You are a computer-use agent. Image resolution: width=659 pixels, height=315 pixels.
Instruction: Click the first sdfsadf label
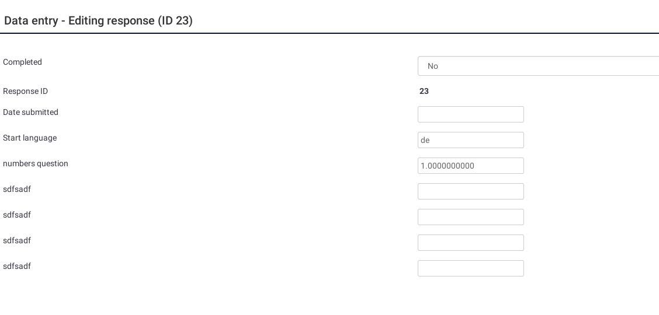17,189
